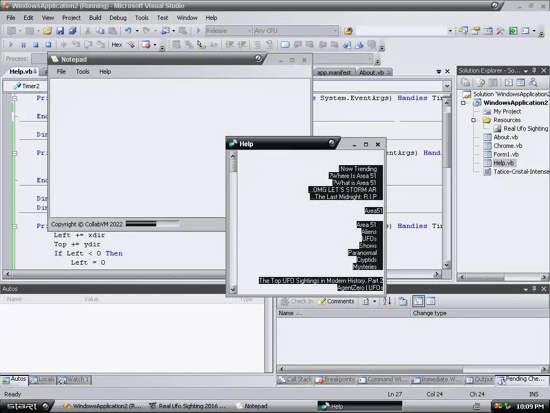Click the Change type column header
The image size is (550, 413).
click(479, 314)
